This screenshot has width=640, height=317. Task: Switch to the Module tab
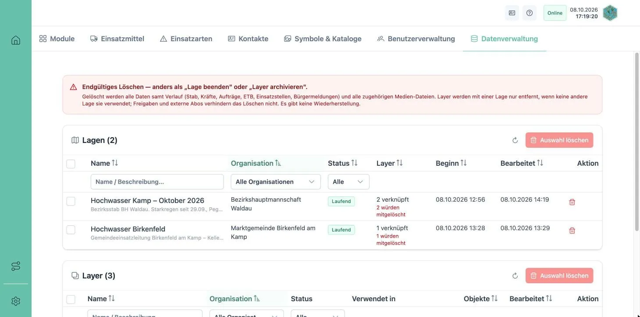tap(57, 39)
